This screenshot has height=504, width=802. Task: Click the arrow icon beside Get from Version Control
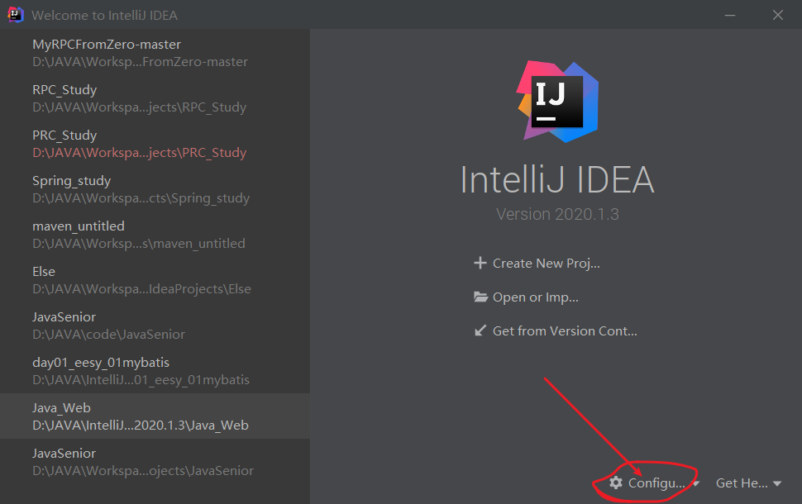[x=480, y=330]
